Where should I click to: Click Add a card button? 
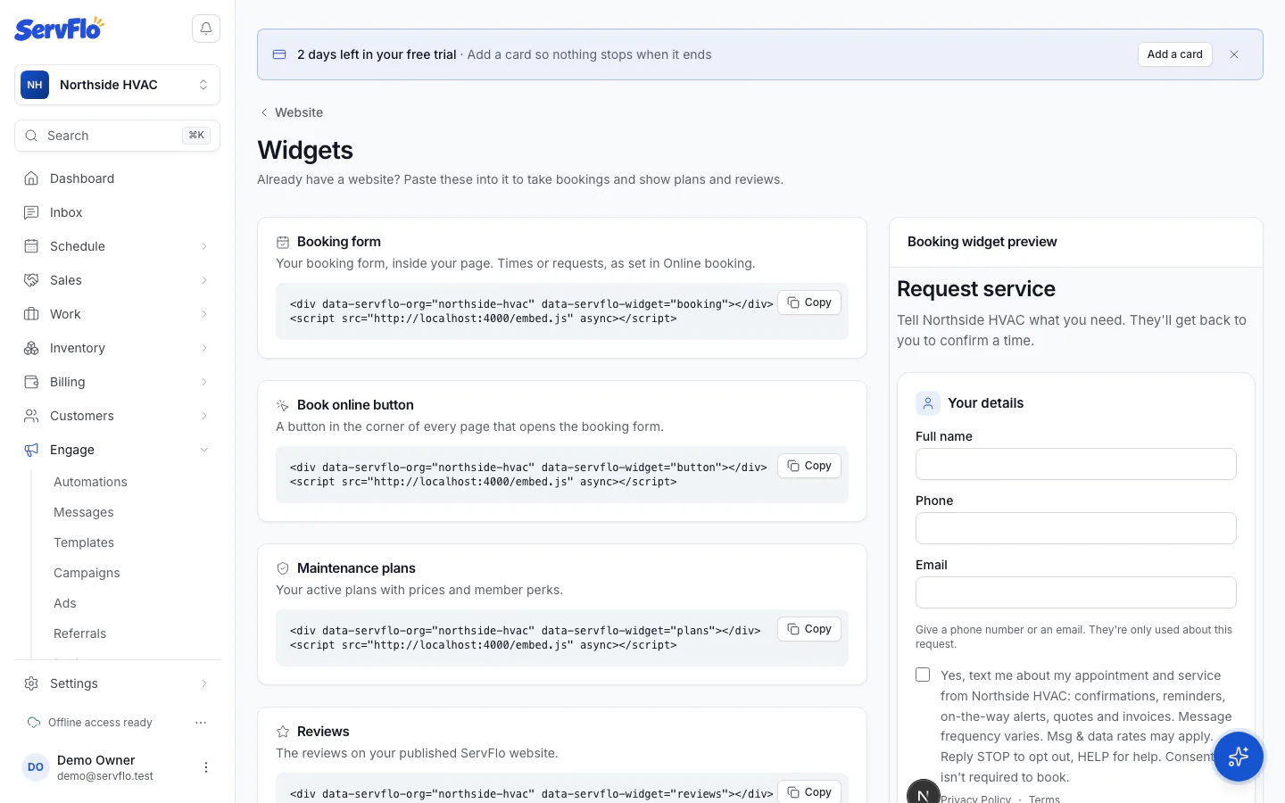tap(1175, 54)
